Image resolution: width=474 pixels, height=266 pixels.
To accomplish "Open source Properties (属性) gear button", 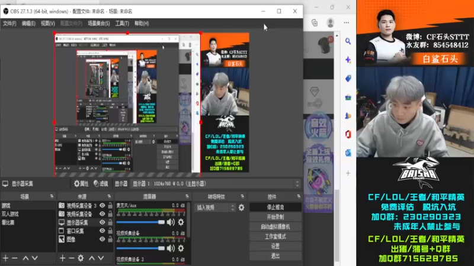I will [x=81, y=184].
